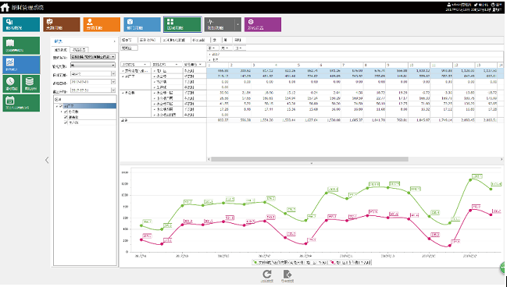The width and height of the screenshot is (507, 287).
Task: Select the blue sidebar tile with line-chart icon
Action: (x=21, y=65)
